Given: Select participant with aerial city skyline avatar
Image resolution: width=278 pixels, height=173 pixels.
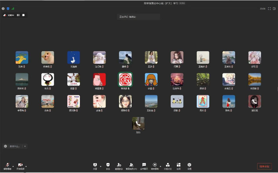Looking at the screenshot, I should [151, 101].
